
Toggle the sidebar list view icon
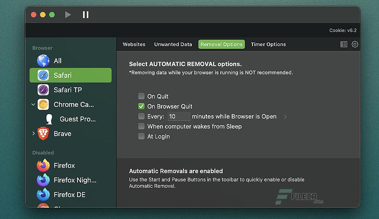[344, 44]
